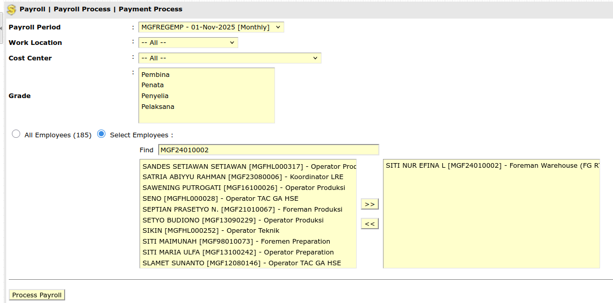Click the Payroll module coin icon
613x303 pixels.
pos(11,10)
